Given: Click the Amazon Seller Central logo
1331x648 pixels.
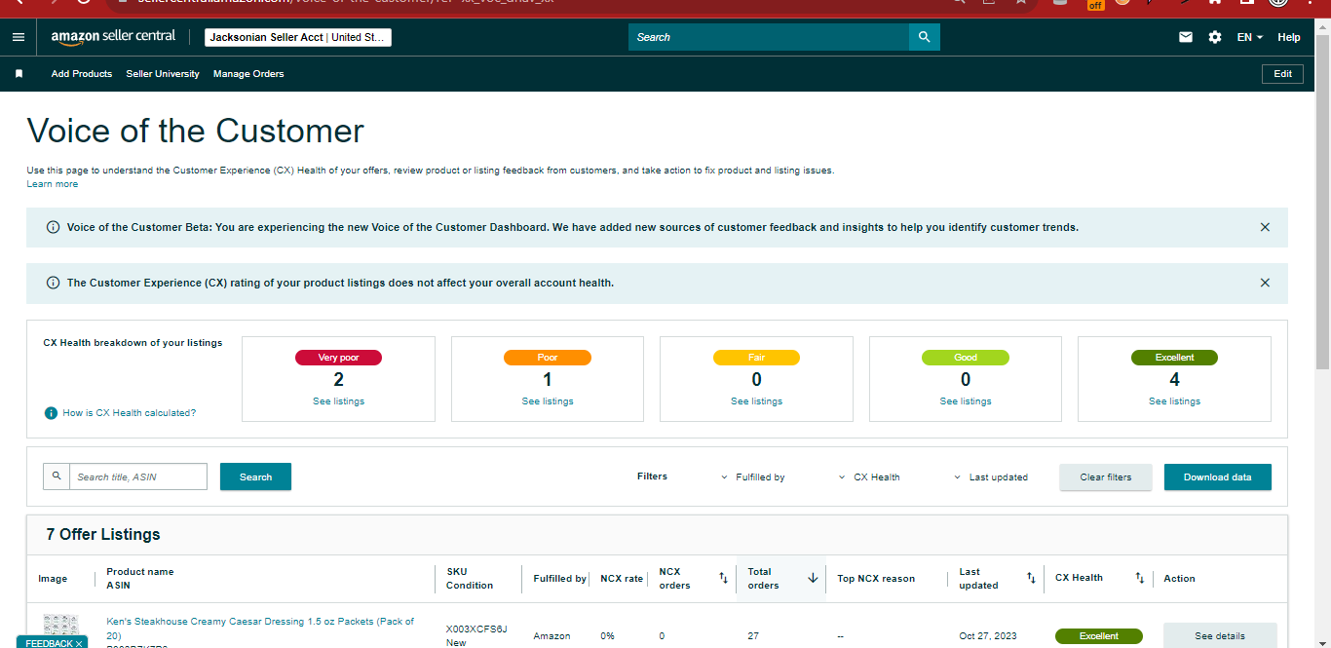Looking at the screenshot, I should [113, 37].
